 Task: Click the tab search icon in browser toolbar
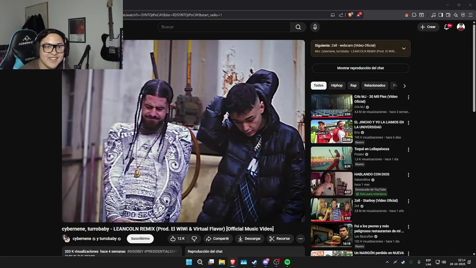[421, 15]
